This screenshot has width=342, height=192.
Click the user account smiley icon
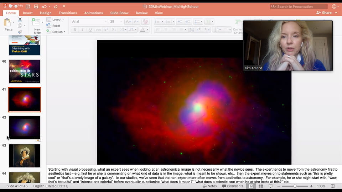coord(334,6)
